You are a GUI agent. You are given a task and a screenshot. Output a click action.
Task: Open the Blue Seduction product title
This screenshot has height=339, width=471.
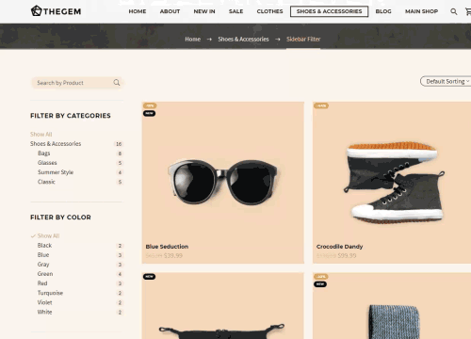point(167,247)
